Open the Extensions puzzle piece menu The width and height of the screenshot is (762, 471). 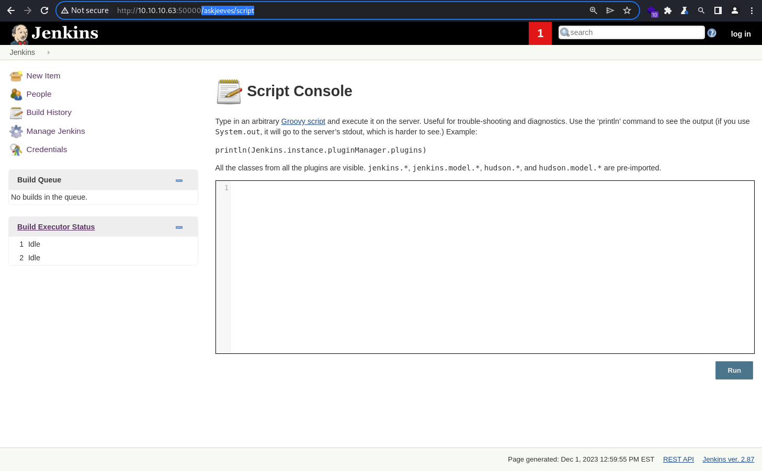click(668, 10)
